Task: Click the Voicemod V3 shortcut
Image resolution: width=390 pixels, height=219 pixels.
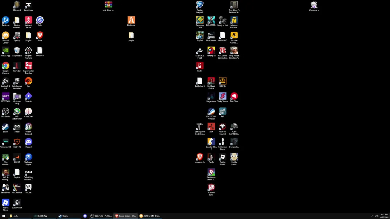Action: tap(5, 143)
